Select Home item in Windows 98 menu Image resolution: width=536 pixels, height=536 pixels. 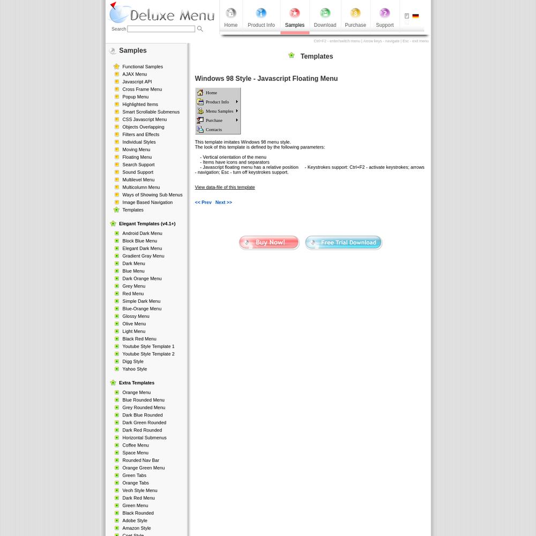[218, 93]
